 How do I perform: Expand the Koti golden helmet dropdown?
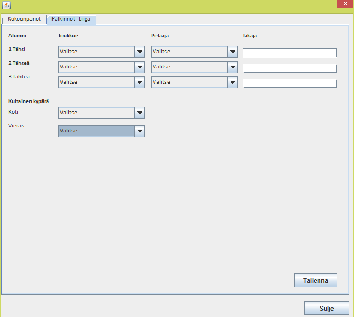[x=101, y=113]
